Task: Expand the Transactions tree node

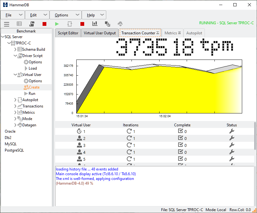Action: click(15, 106)
